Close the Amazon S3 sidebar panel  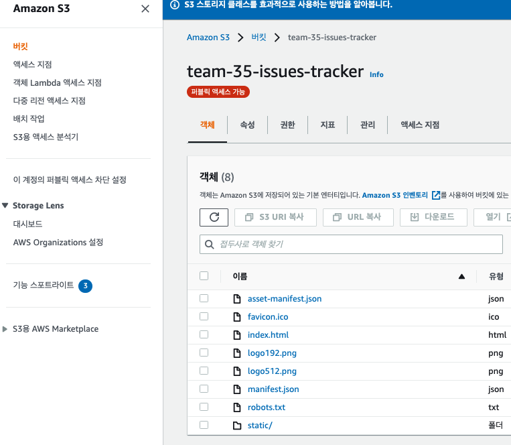145,9
